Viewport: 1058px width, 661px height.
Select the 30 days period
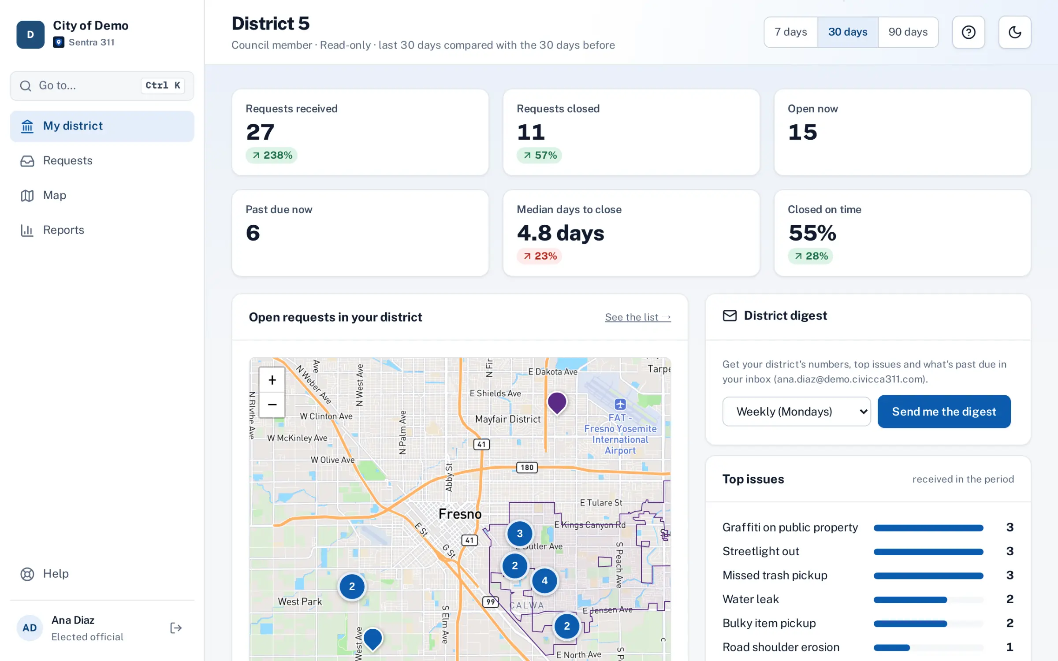tap(848, 32)
